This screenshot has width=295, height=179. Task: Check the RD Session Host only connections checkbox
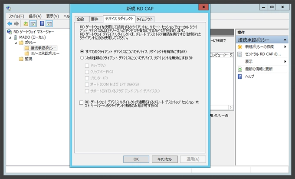point(81,103)
